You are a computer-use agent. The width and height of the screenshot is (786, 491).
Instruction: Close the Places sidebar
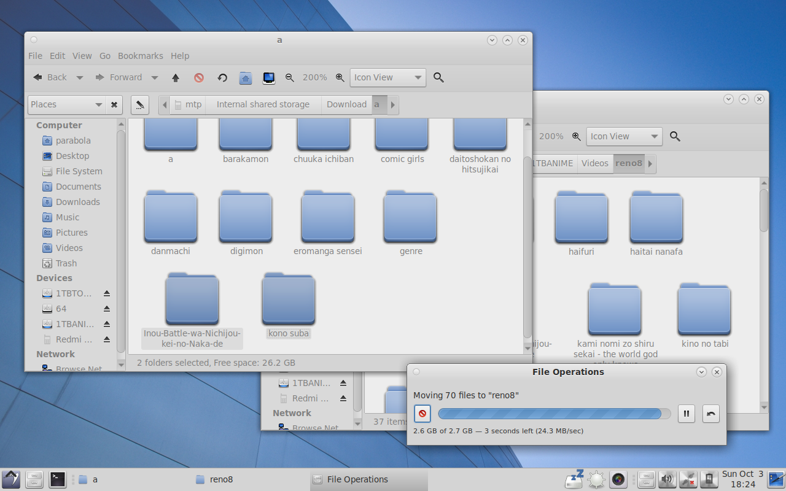[114, 104]
